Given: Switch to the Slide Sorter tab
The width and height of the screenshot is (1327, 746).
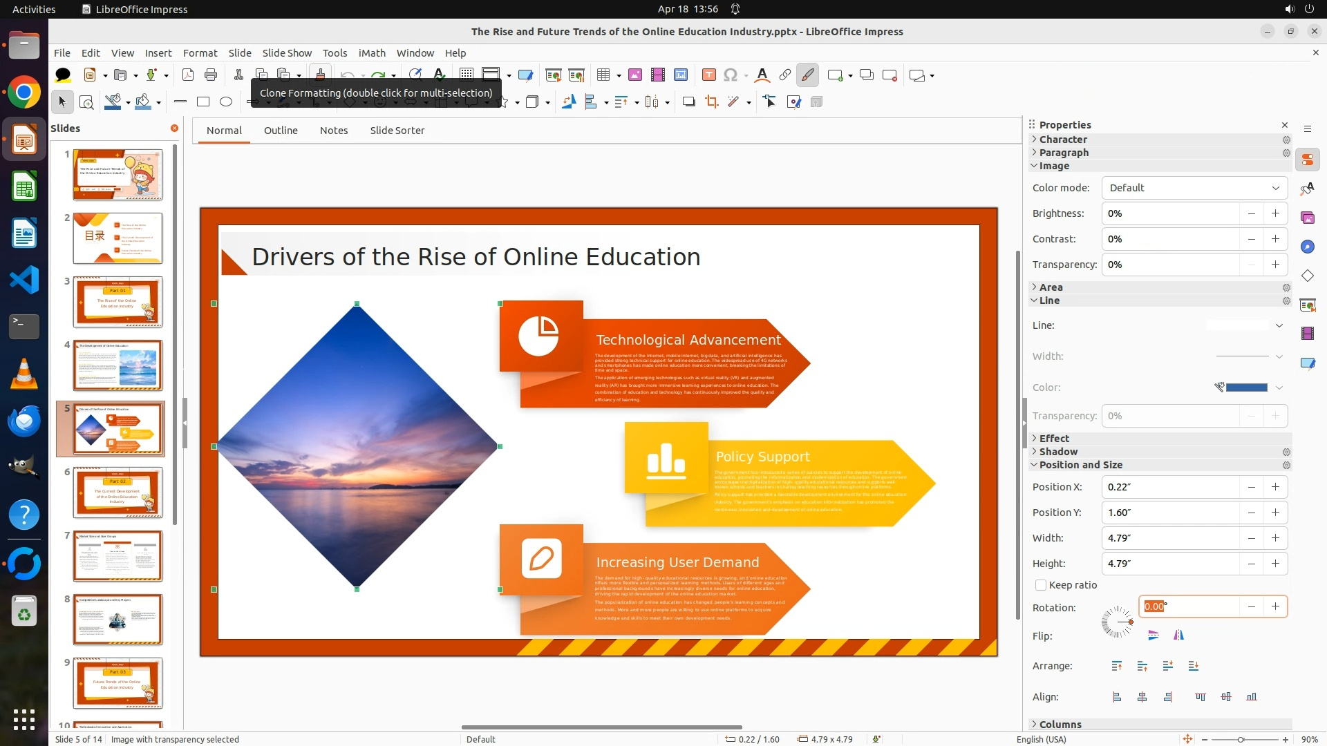Looking at the screenshot, I should pos(397,131).
